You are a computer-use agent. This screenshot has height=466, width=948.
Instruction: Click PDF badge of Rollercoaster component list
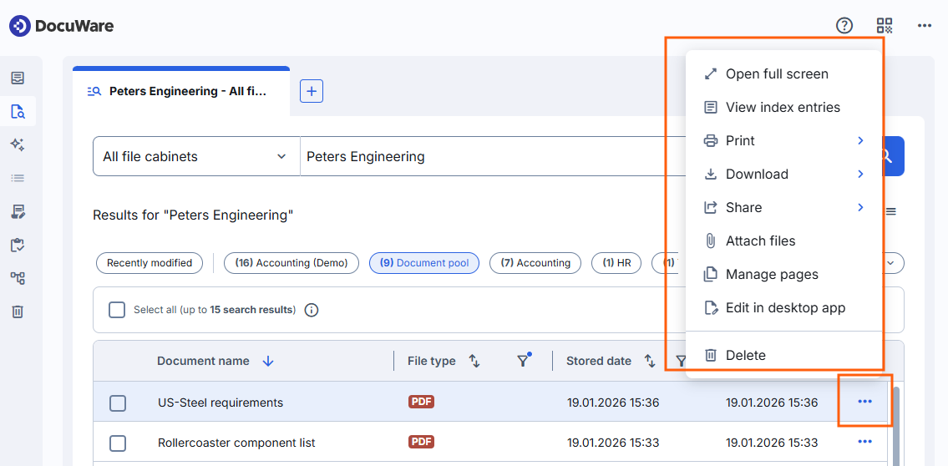point(422,442)
